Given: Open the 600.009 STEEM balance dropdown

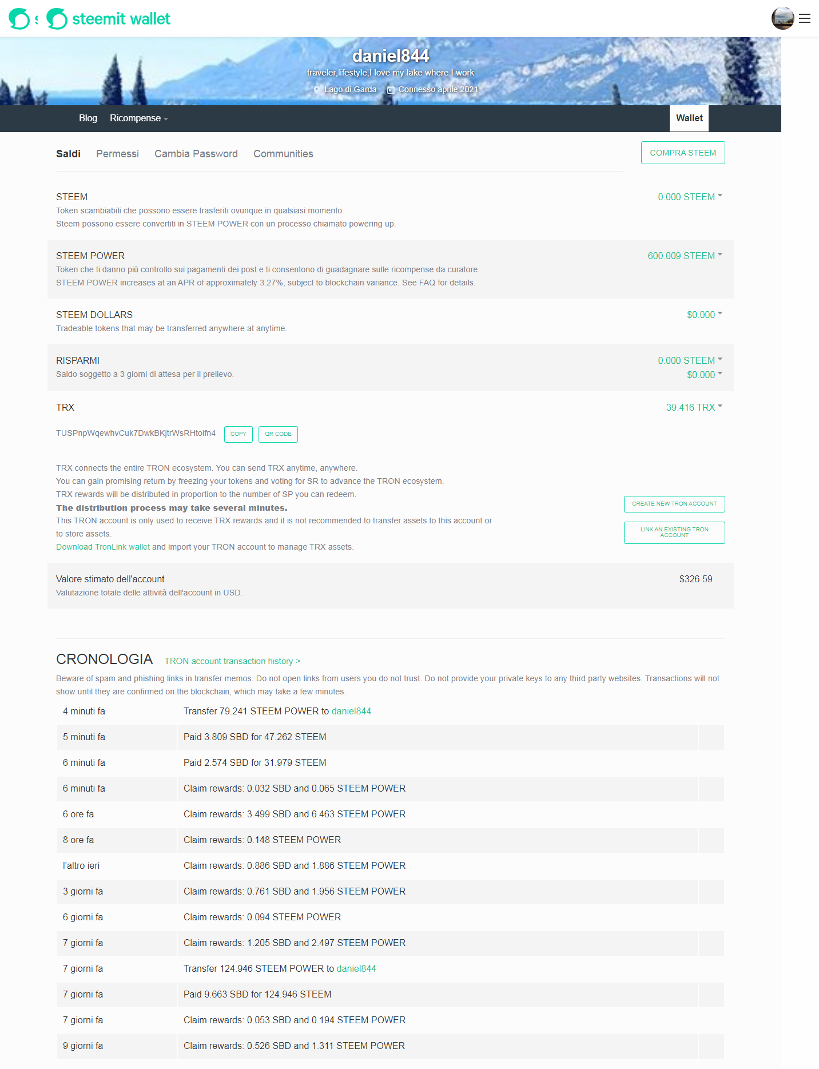Looking at the screenshot, I should coord(685,256).
